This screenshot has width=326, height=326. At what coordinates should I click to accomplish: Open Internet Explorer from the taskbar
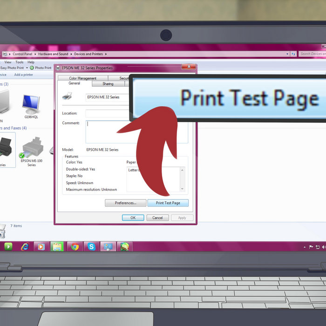(25, 247)
